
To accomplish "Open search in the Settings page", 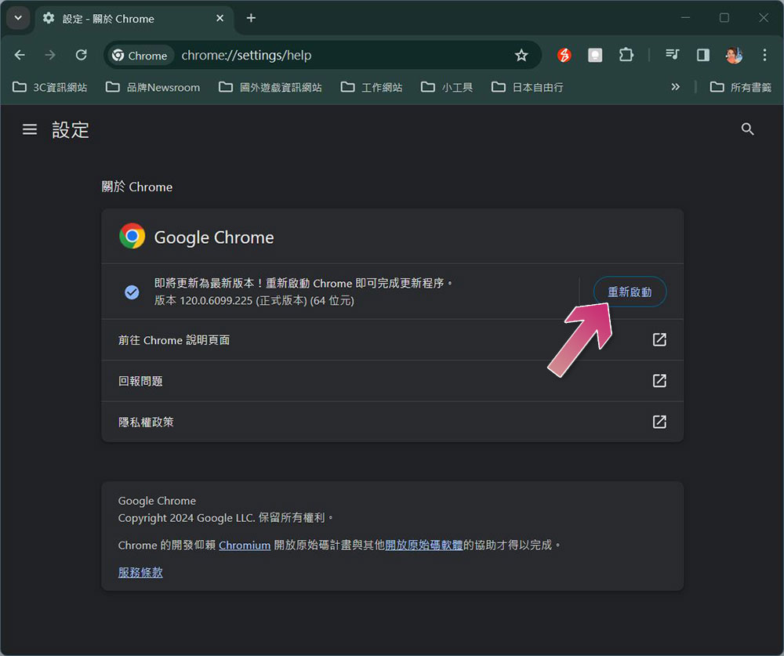I will coord(747,129).
